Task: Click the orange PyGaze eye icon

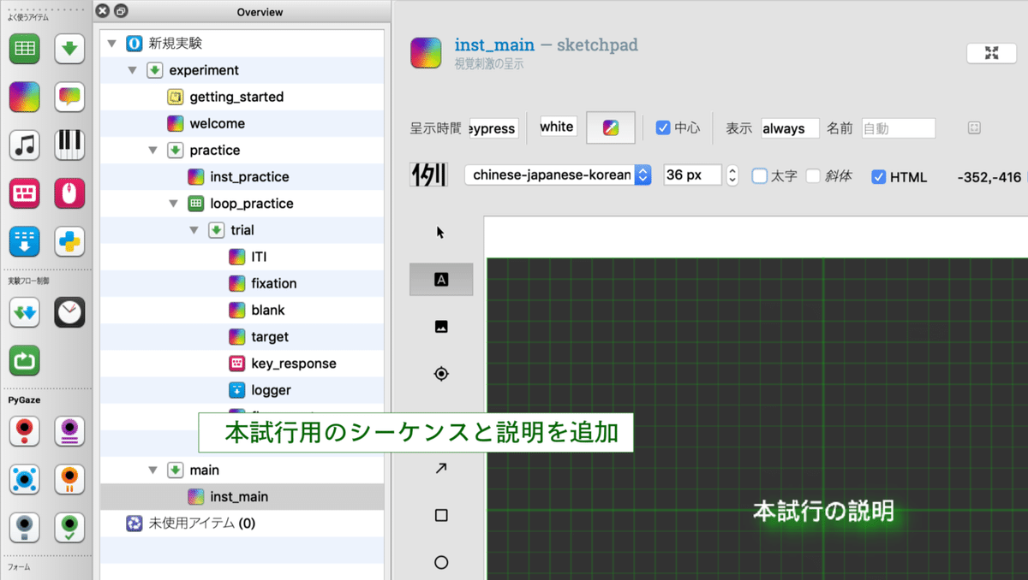Action: 69,479
